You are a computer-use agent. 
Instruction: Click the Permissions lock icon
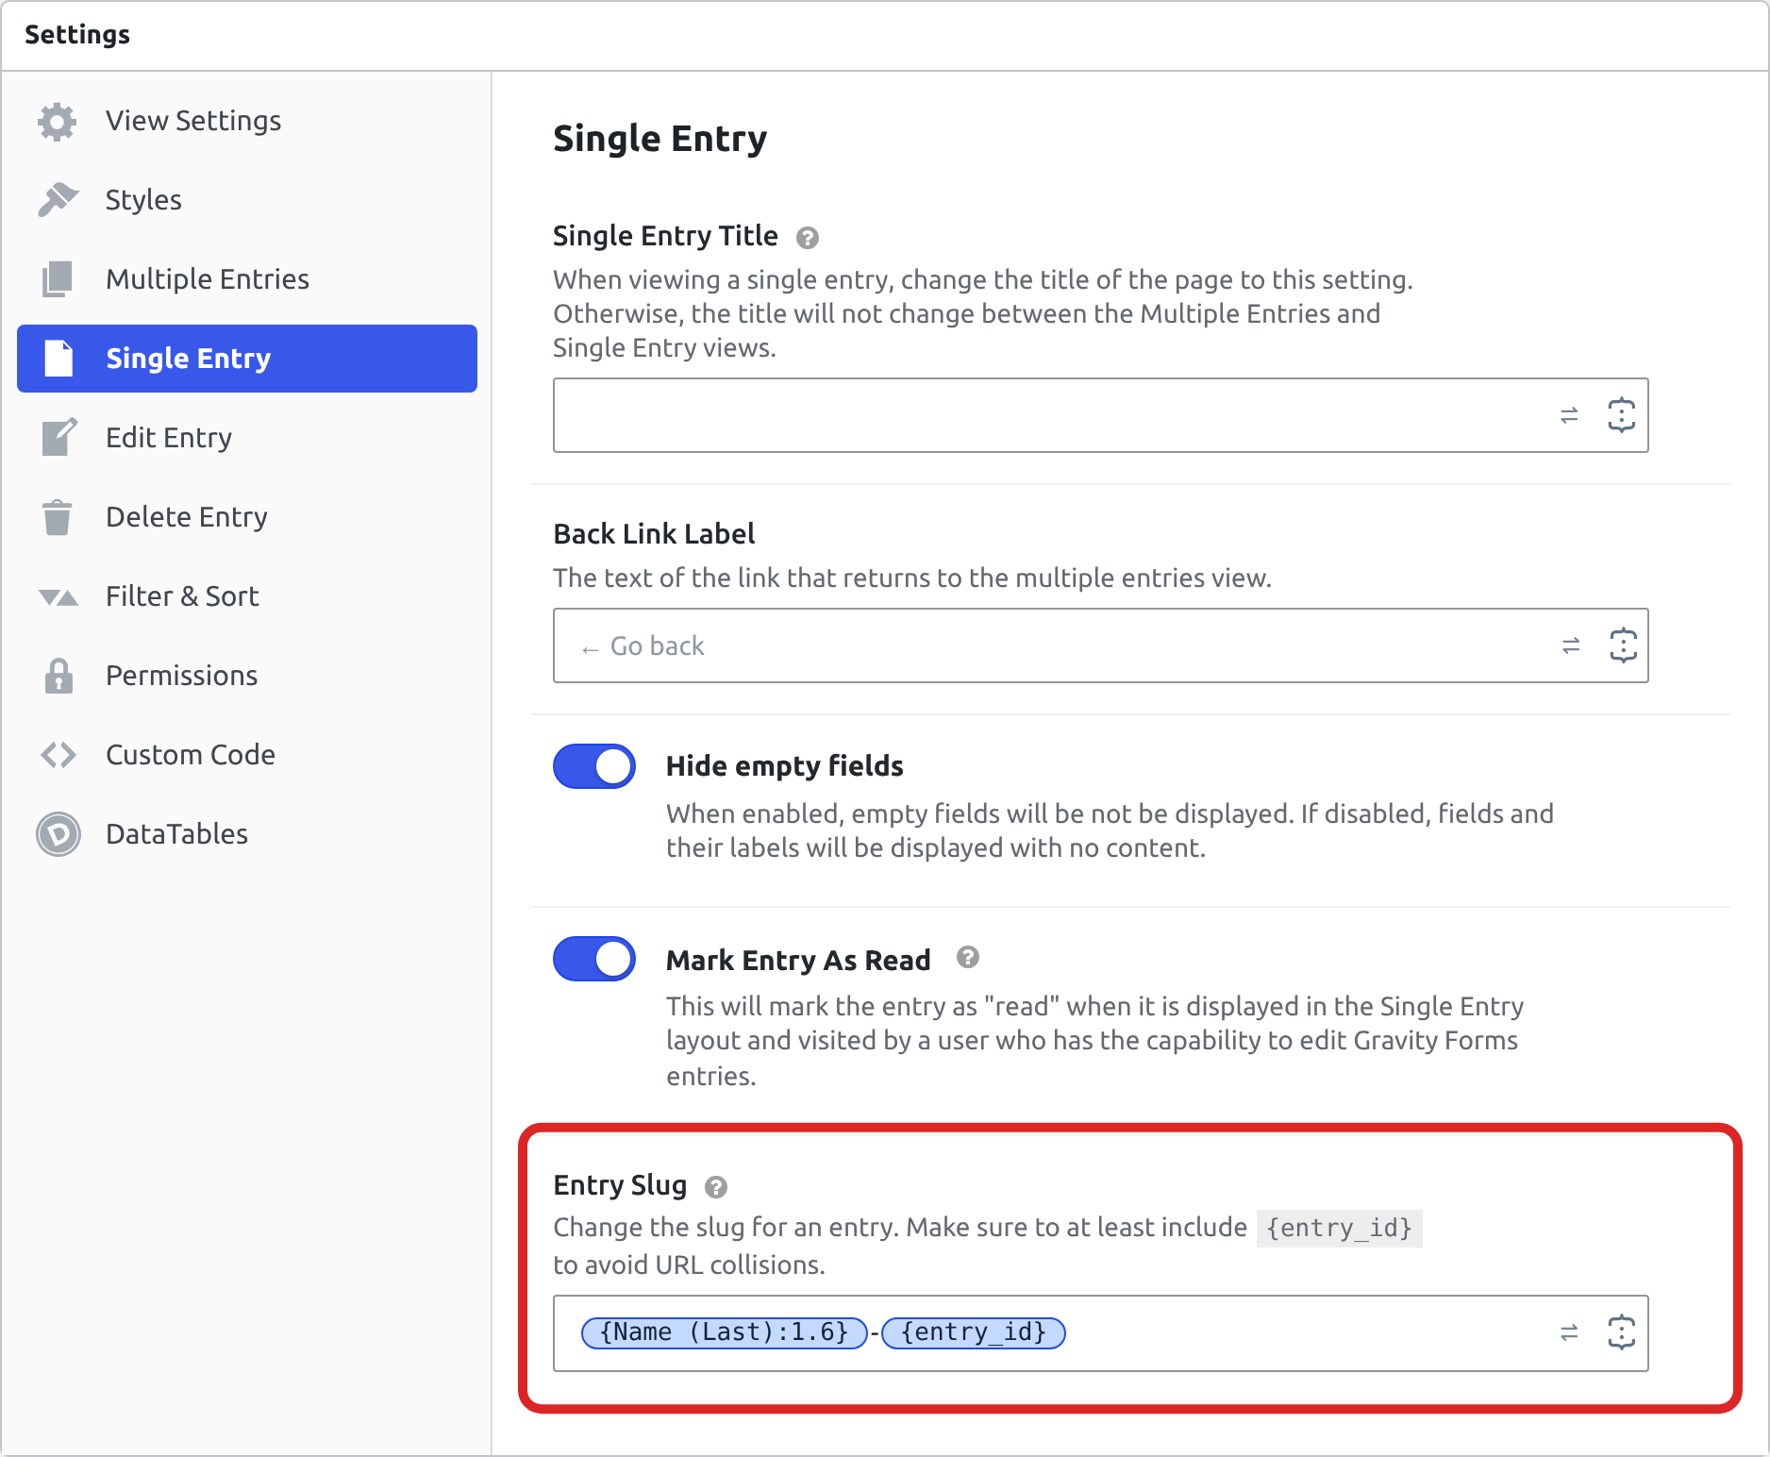pos(58,676)
